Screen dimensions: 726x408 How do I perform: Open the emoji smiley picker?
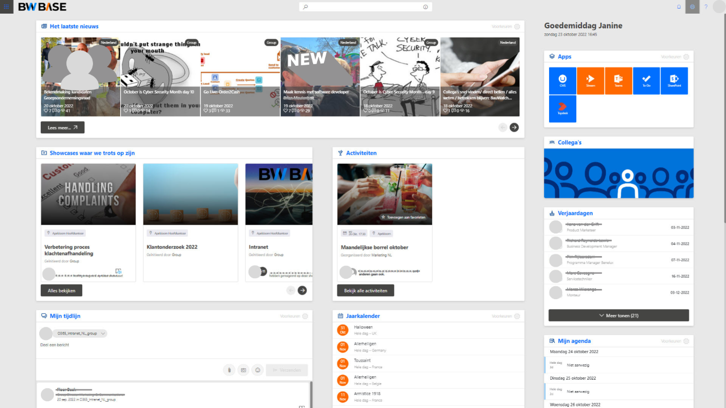coord(258,370)
